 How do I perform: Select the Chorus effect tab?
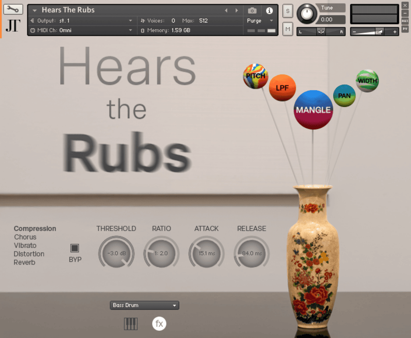pos(25,237)
